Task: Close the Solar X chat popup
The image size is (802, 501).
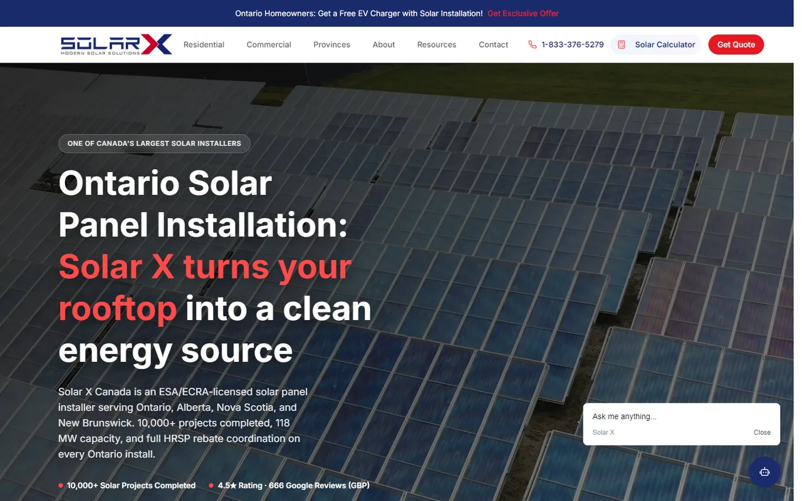Action: coord(762,432)
